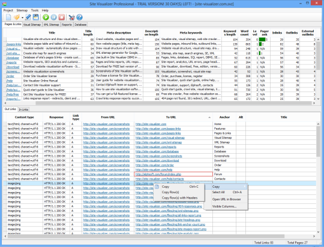
Task: Click 'Total Pages: 27' in the status bar
Action: [298, 243]
